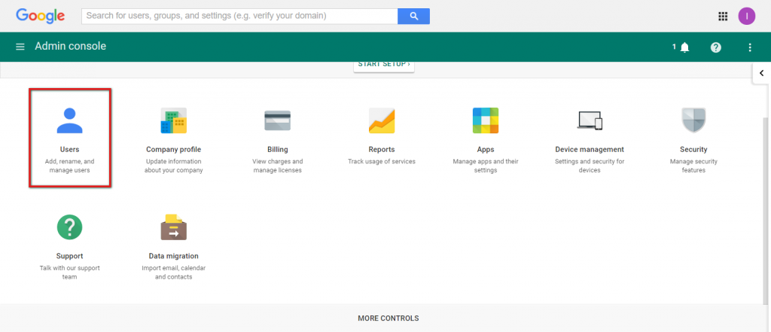Click 'Update information about your company' text

coord(174,166)
